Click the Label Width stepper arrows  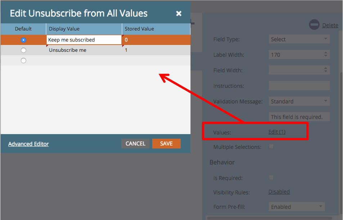325,55
